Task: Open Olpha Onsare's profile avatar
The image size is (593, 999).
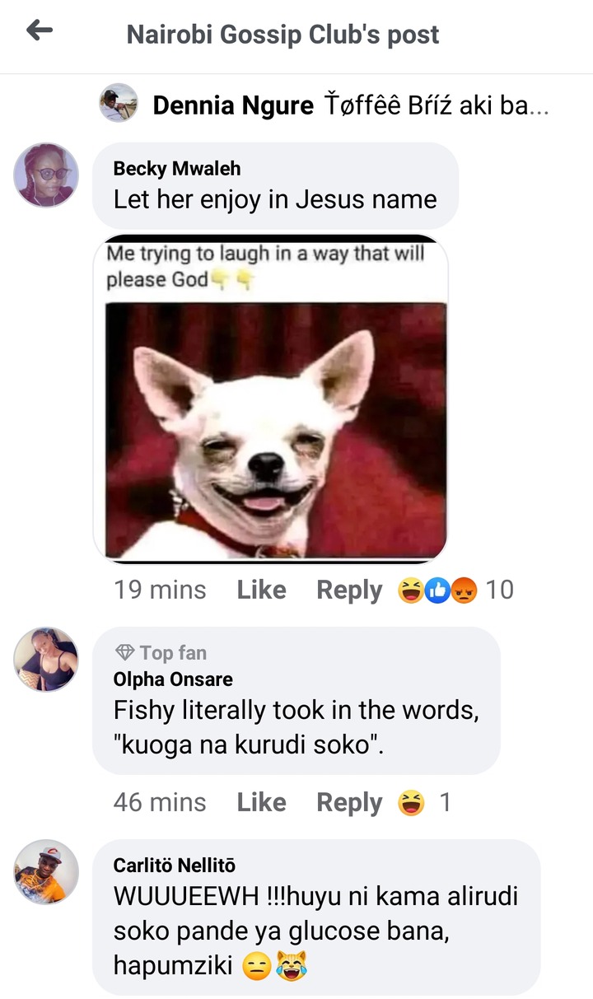Action: 47,659
